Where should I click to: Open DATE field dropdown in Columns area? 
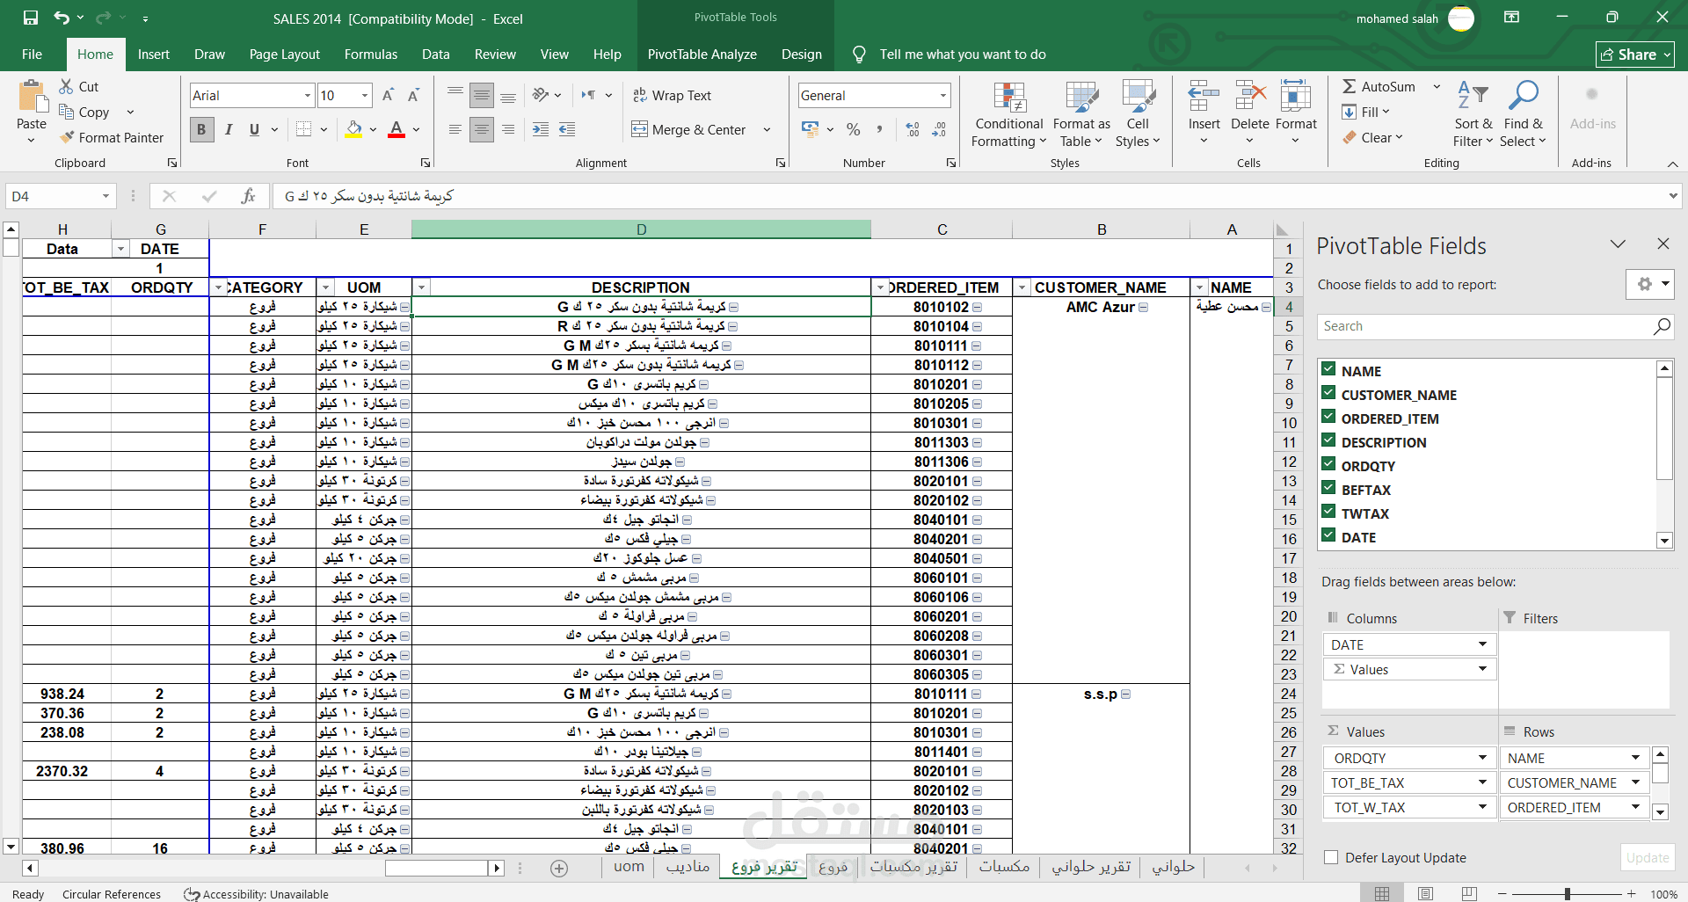coord(1482,644)
